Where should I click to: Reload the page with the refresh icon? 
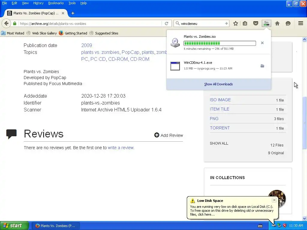point(166,23)
